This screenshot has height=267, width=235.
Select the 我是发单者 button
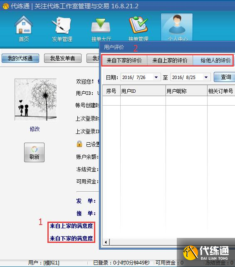63,58
